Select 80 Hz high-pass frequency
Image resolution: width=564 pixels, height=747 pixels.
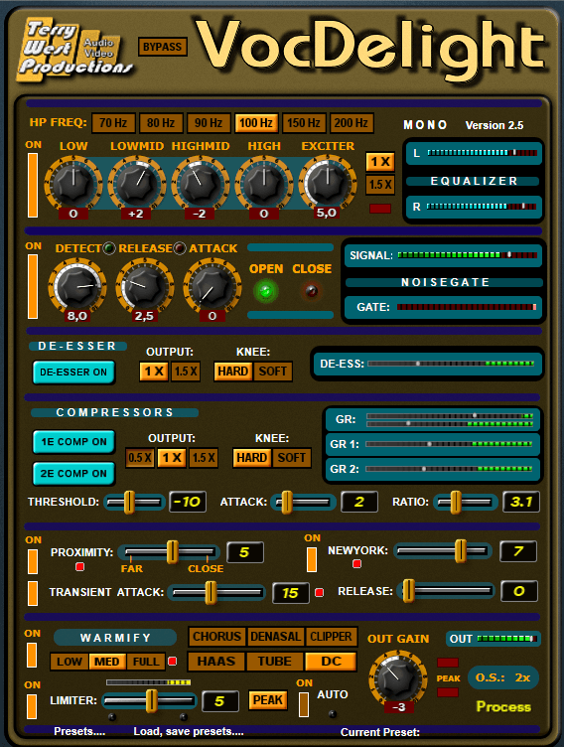161,123
